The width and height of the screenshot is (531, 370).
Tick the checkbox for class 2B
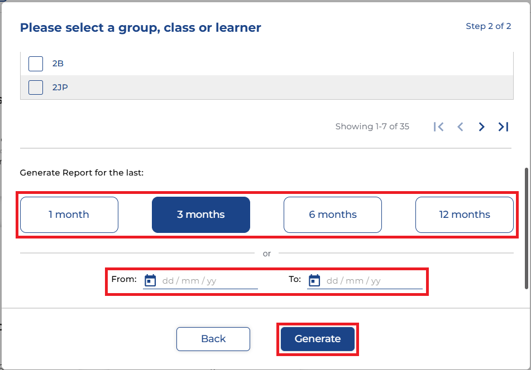coord(36,64)
